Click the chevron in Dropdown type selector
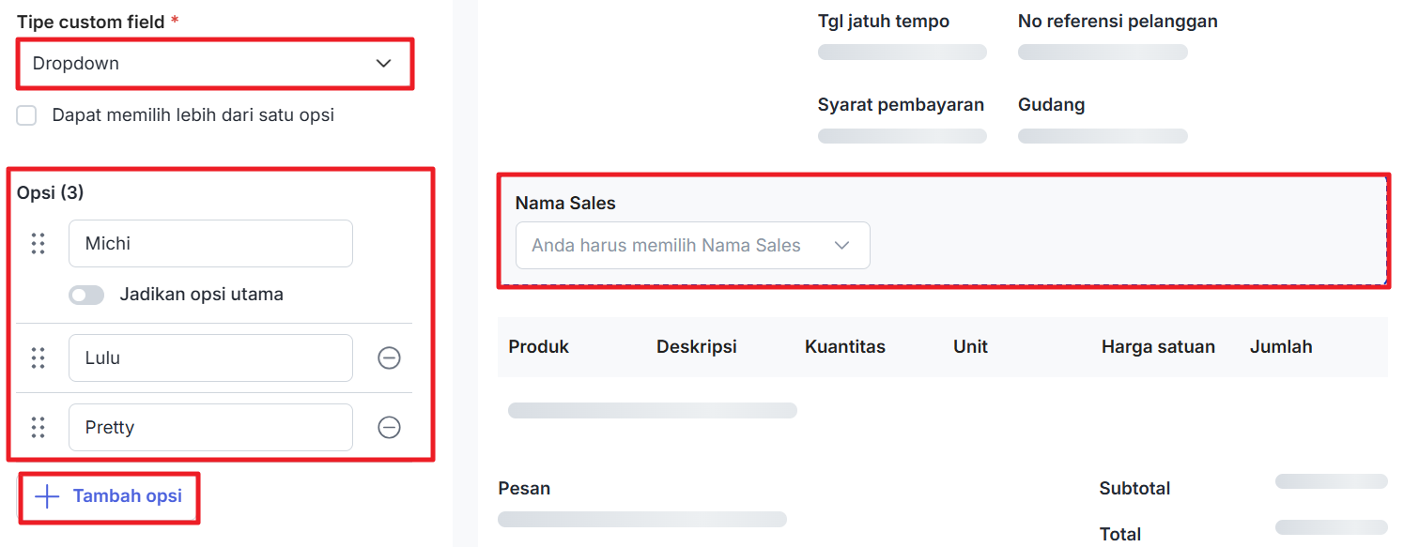Viewport: 1404px width, 547px height. 383,64
